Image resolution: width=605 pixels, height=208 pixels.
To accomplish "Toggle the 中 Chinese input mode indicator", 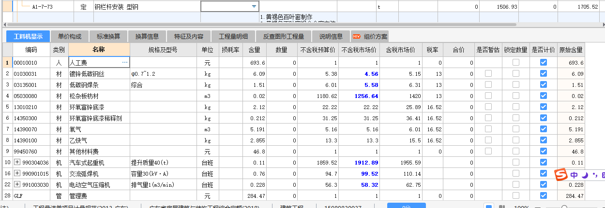I will pyautogui.click(x=574, y=176).
